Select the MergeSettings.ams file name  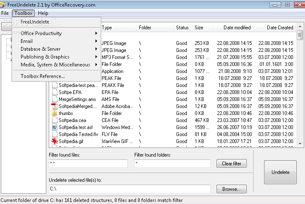[77, 99]
